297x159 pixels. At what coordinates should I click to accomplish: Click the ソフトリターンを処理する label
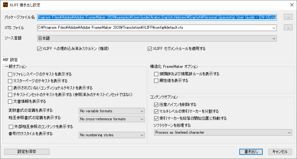pyautogui.click(x=172, y=125)
